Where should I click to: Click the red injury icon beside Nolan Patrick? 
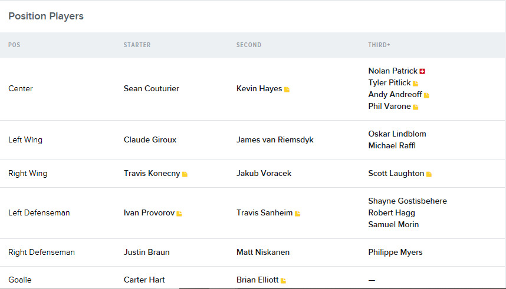(422, 71)
